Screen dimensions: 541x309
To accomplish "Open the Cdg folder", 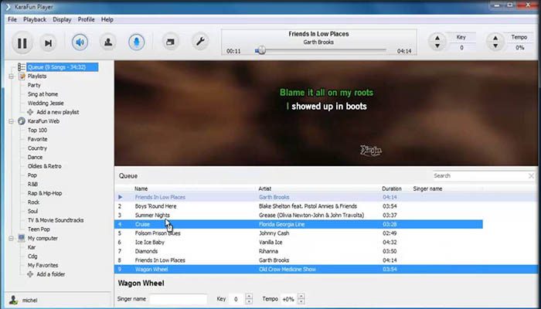I will 32,256.
